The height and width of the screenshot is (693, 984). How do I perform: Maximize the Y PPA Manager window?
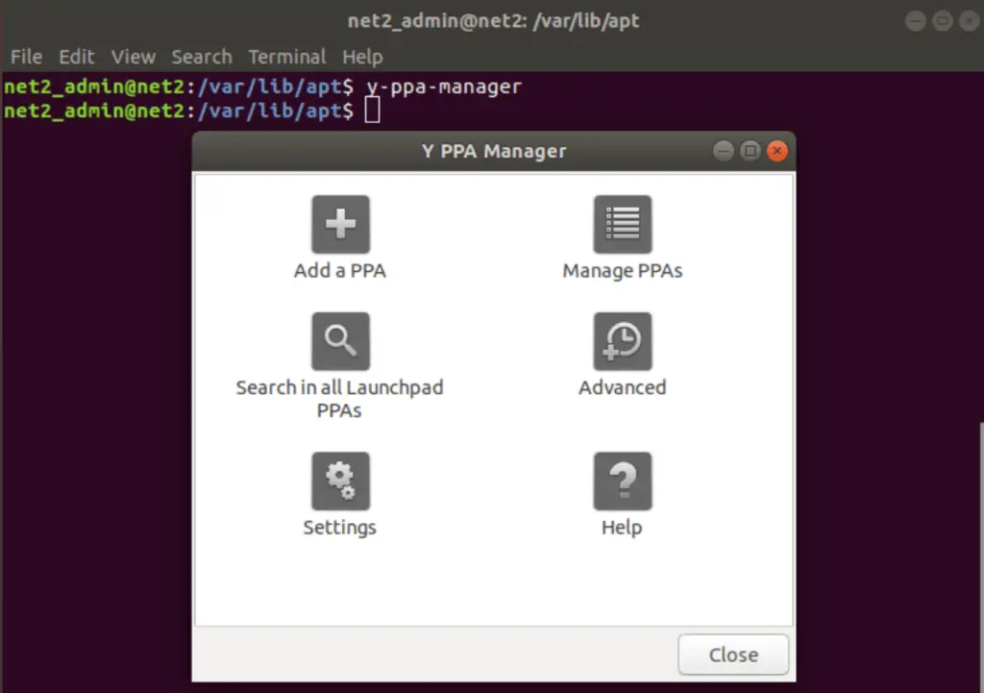[750, 151]
